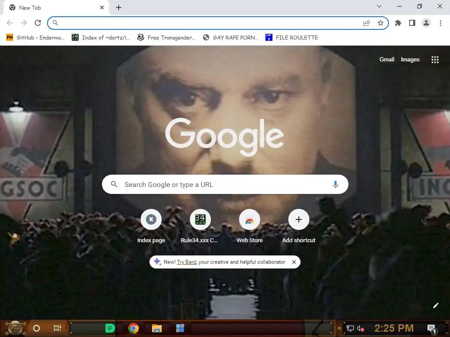Image resolution: width=450 pixels, height=337 pixels.
Task: Click the Try Bard link
Action: tap(186, 262)
